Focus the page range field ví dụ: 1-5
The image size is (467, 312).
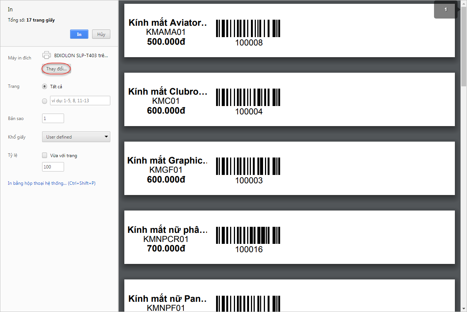(80, 100)
